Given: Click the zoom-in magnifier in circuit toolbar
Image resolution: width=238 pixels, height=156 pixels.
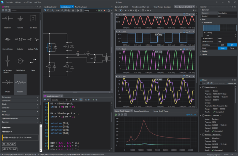Looking at the screenshot, I should click(x=53, y=11).
